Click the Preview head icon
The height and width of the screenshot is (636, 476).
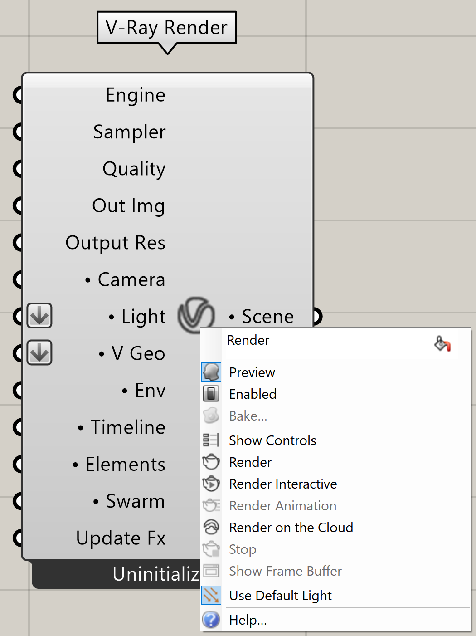click(211, 372)
